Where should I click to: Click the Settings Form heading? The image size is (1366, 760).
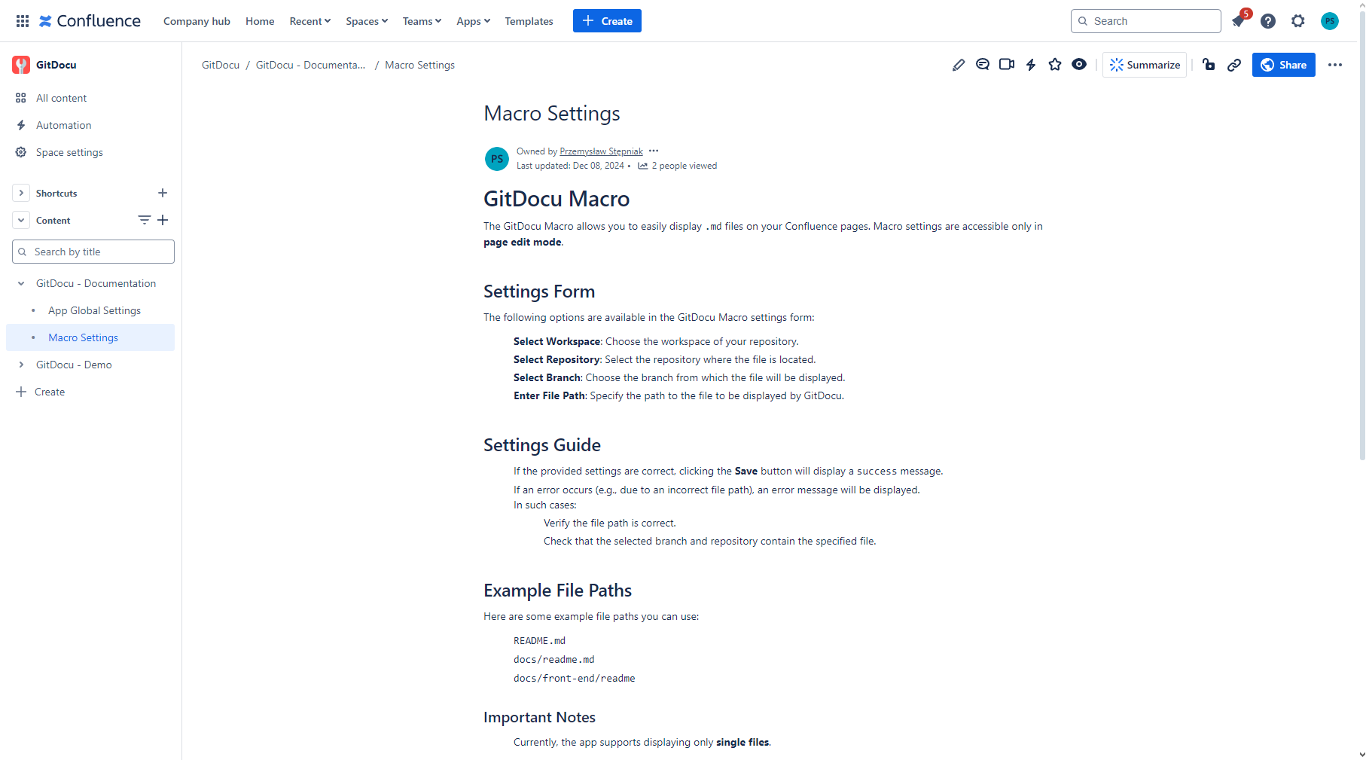539,291
